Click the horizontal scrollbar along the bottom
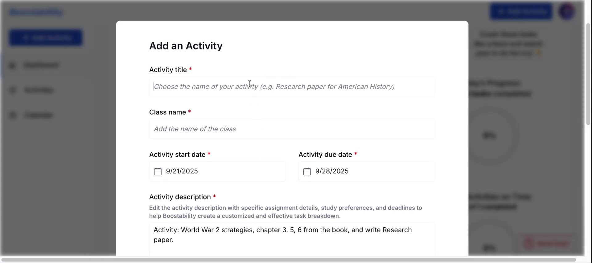Viewport: 592px width, 263px height. [x=288, y=260]
